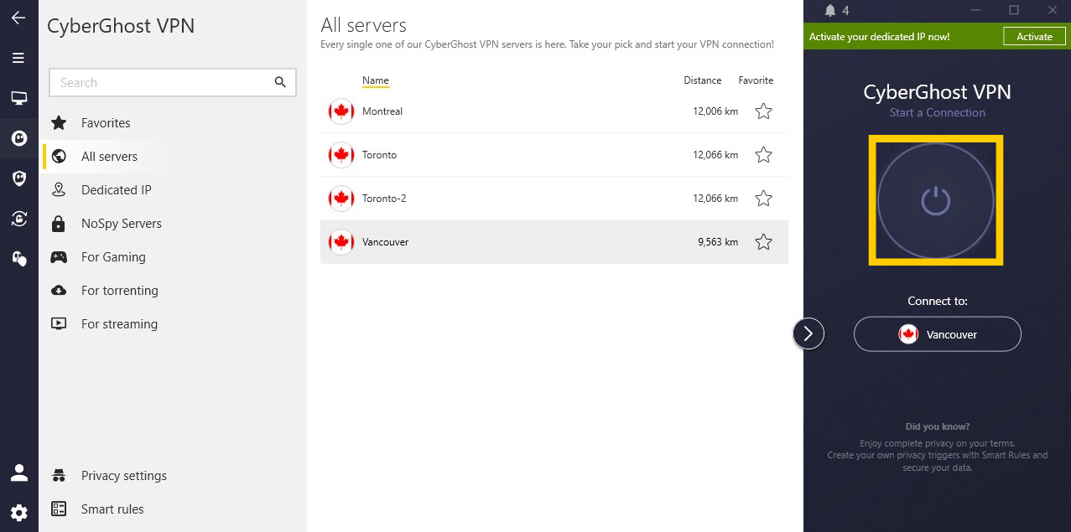Sort servers by Favorite column
This screenshot has width=1071, height=532.
(x=756, y=80)
